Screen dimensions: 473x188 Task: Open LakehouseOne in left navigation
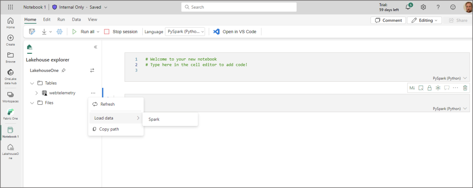[x=10, y=152]
